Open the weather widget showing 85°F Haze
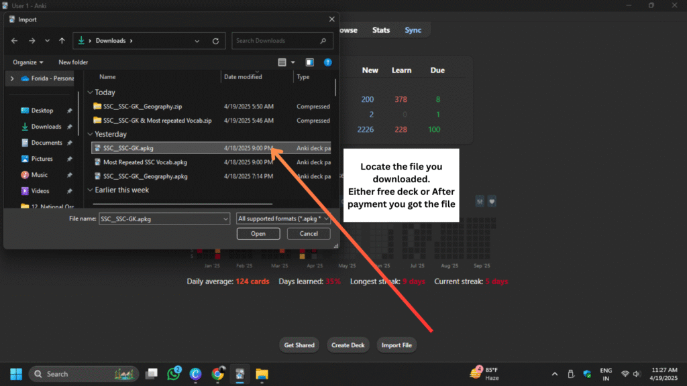The image size is (687, 386). click(x=484, y=374)
